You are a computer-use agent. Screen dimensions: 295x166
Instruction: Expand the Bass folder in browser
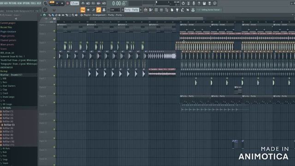tap(5, 82)
